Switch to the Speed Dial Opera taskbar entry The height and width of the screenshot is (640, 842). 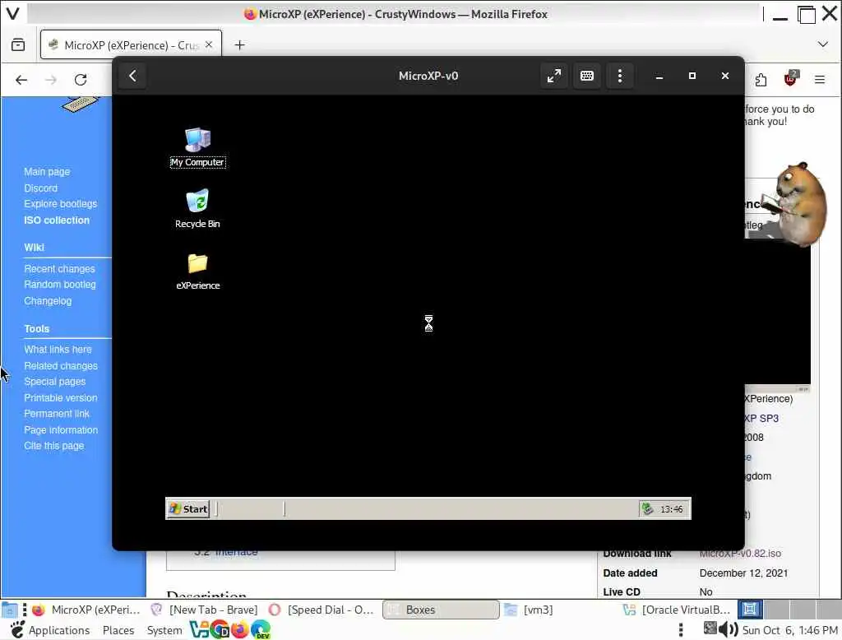pos(322,610)
